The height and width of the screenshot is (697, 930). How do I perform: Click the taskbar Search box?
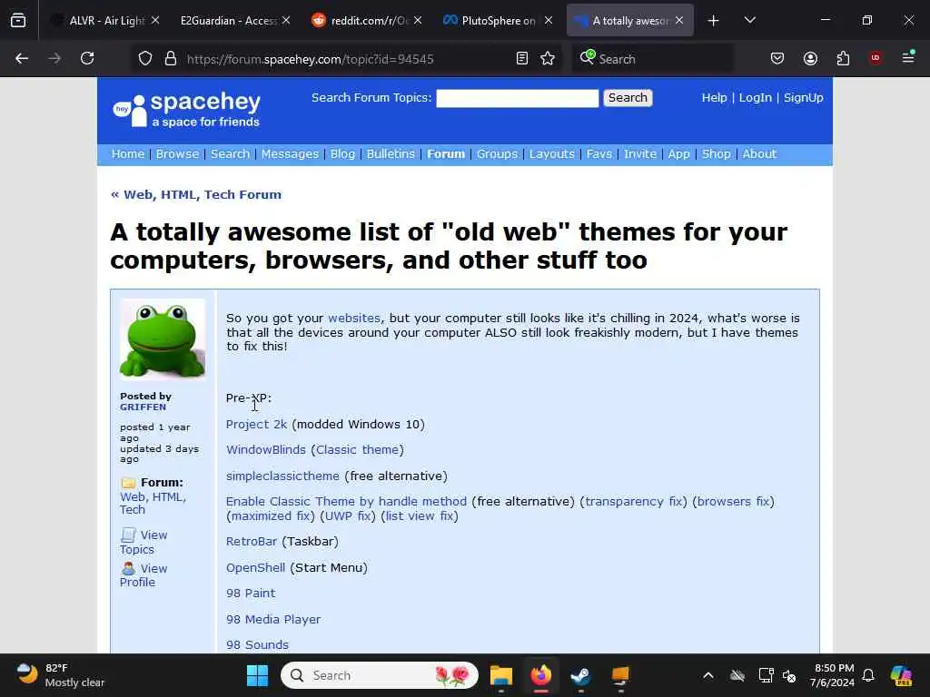click(380, 675)
